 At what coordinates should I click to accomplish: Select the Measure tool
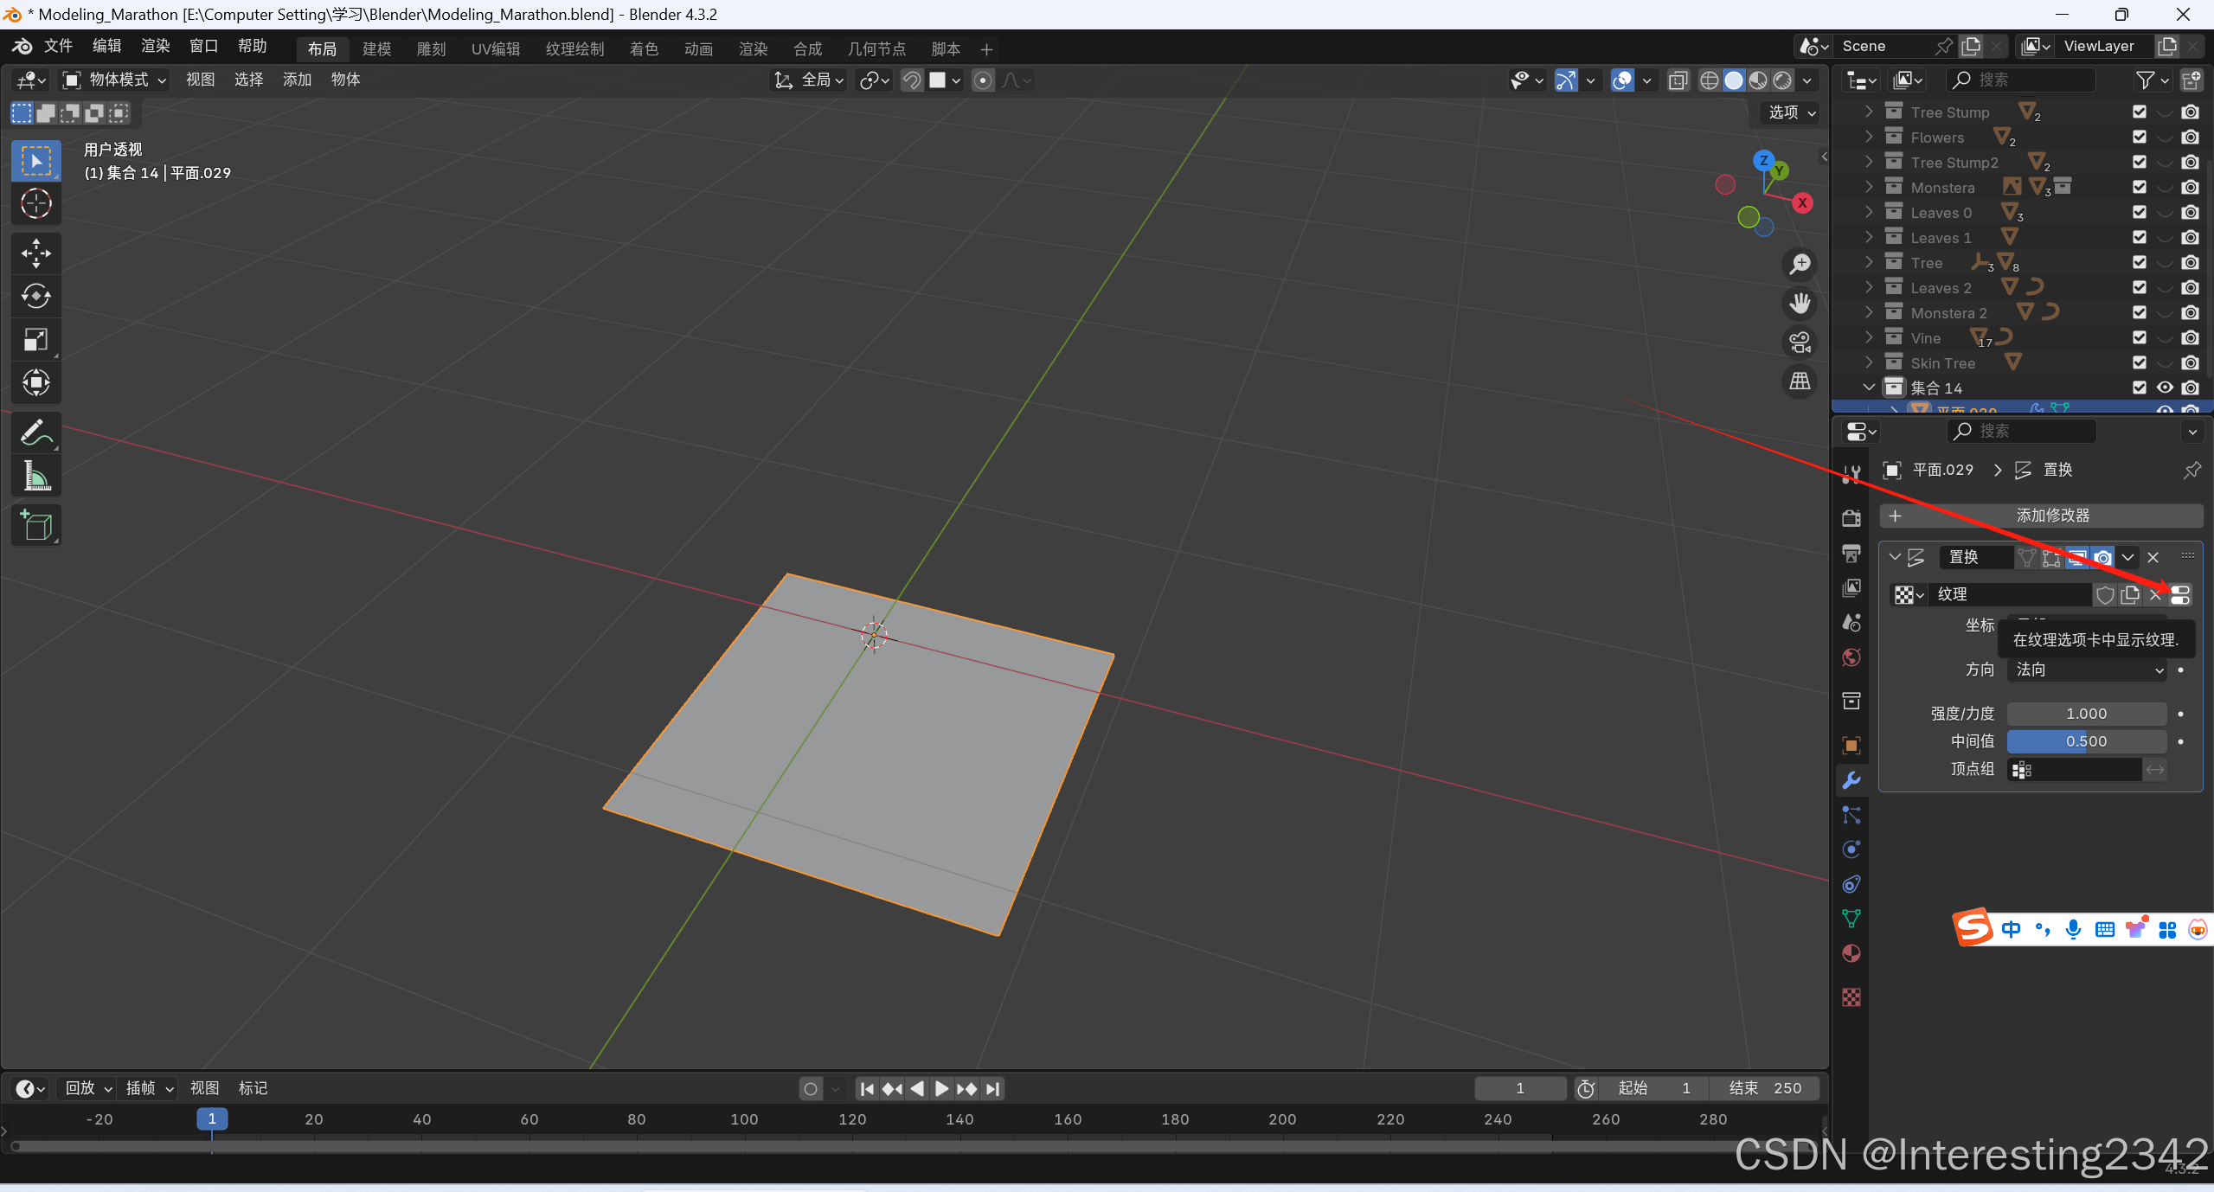(35, 475)
